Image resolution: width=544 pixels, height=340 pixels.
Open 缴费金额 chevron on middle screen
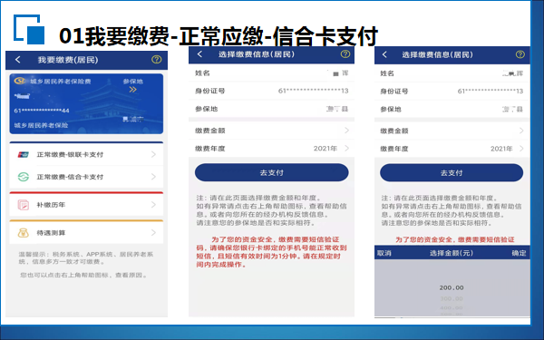tap(346, 131)
